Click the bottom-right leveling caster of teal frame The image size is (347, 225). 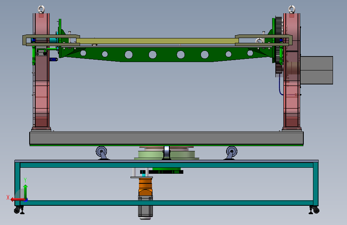coord(314,210)
